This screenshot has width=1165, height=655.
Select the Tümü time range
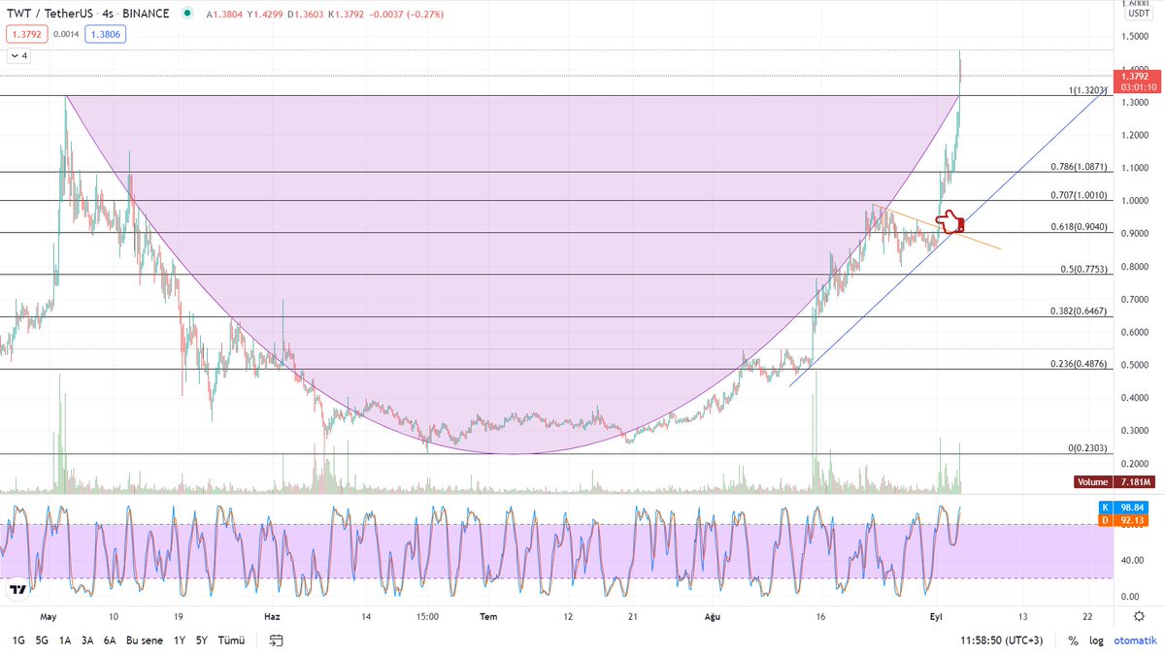coord(231,640)
